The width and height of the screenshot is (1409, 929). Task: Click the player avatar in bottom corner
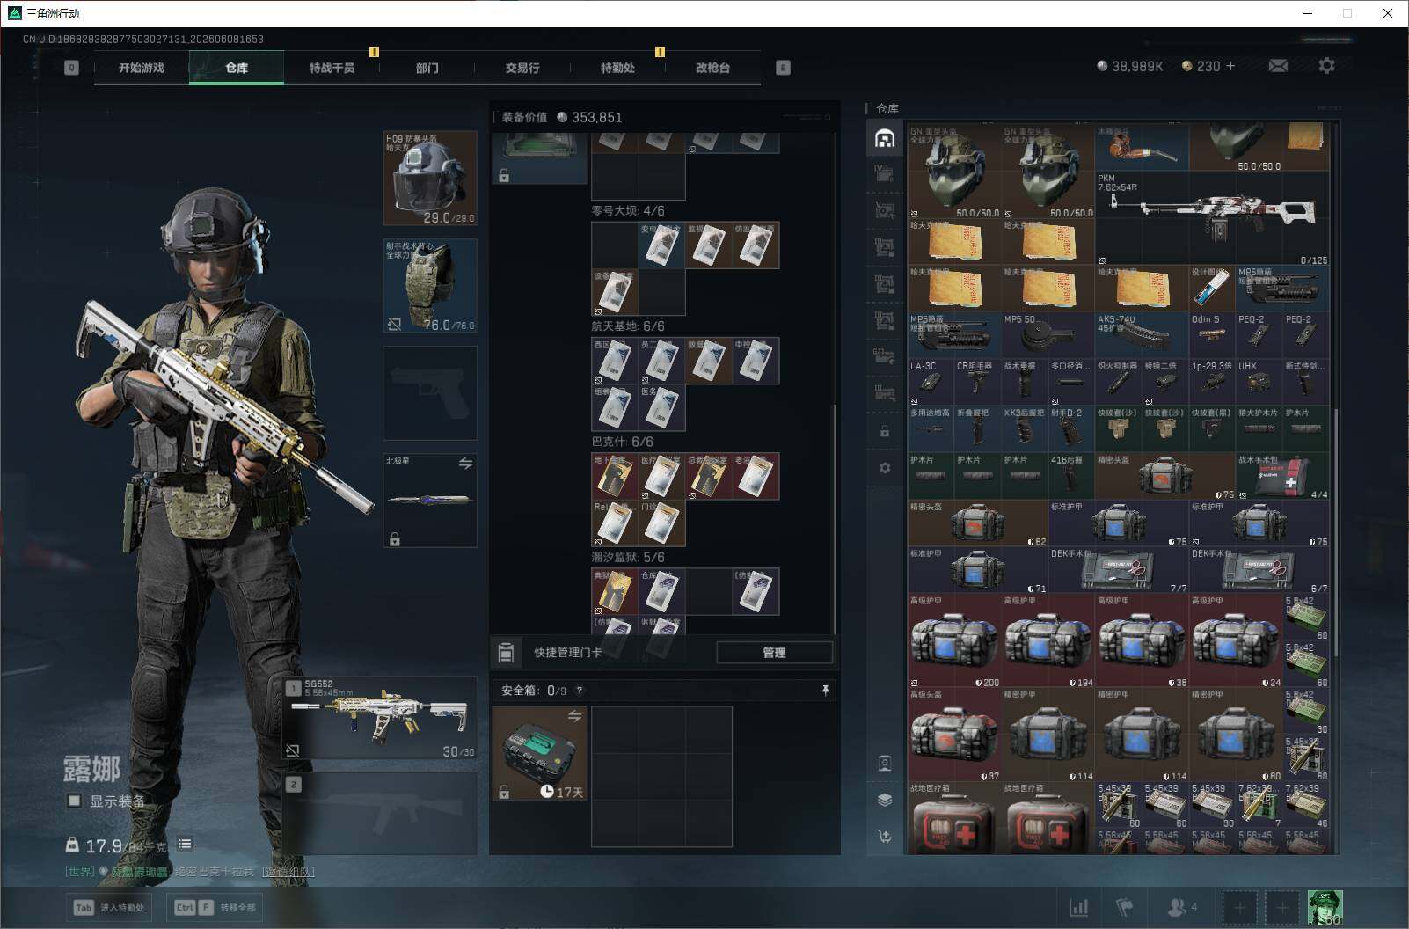pyautogui.click(x=1325, y=907)
